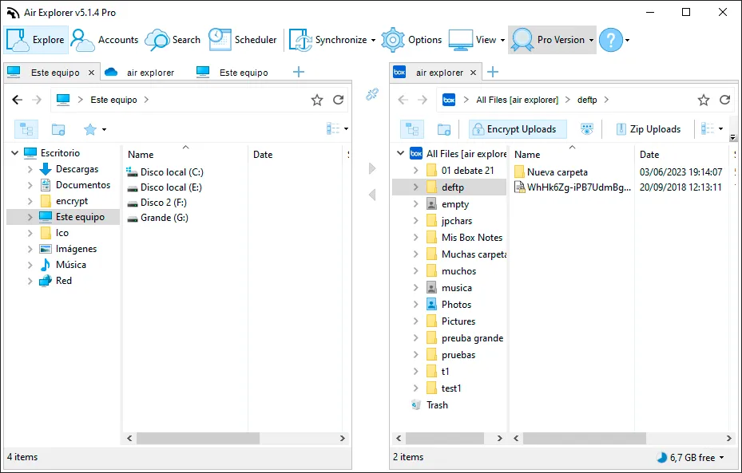Toggle folder tree in left pane
Viewport: 742px width, 473px height.
[x=26, y=129]
